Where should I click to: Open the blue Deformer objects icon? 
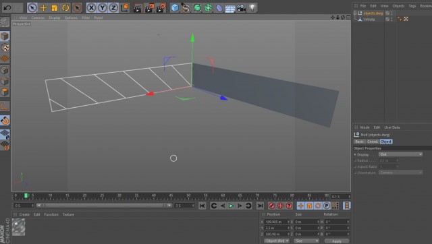(x=219, y=7)
